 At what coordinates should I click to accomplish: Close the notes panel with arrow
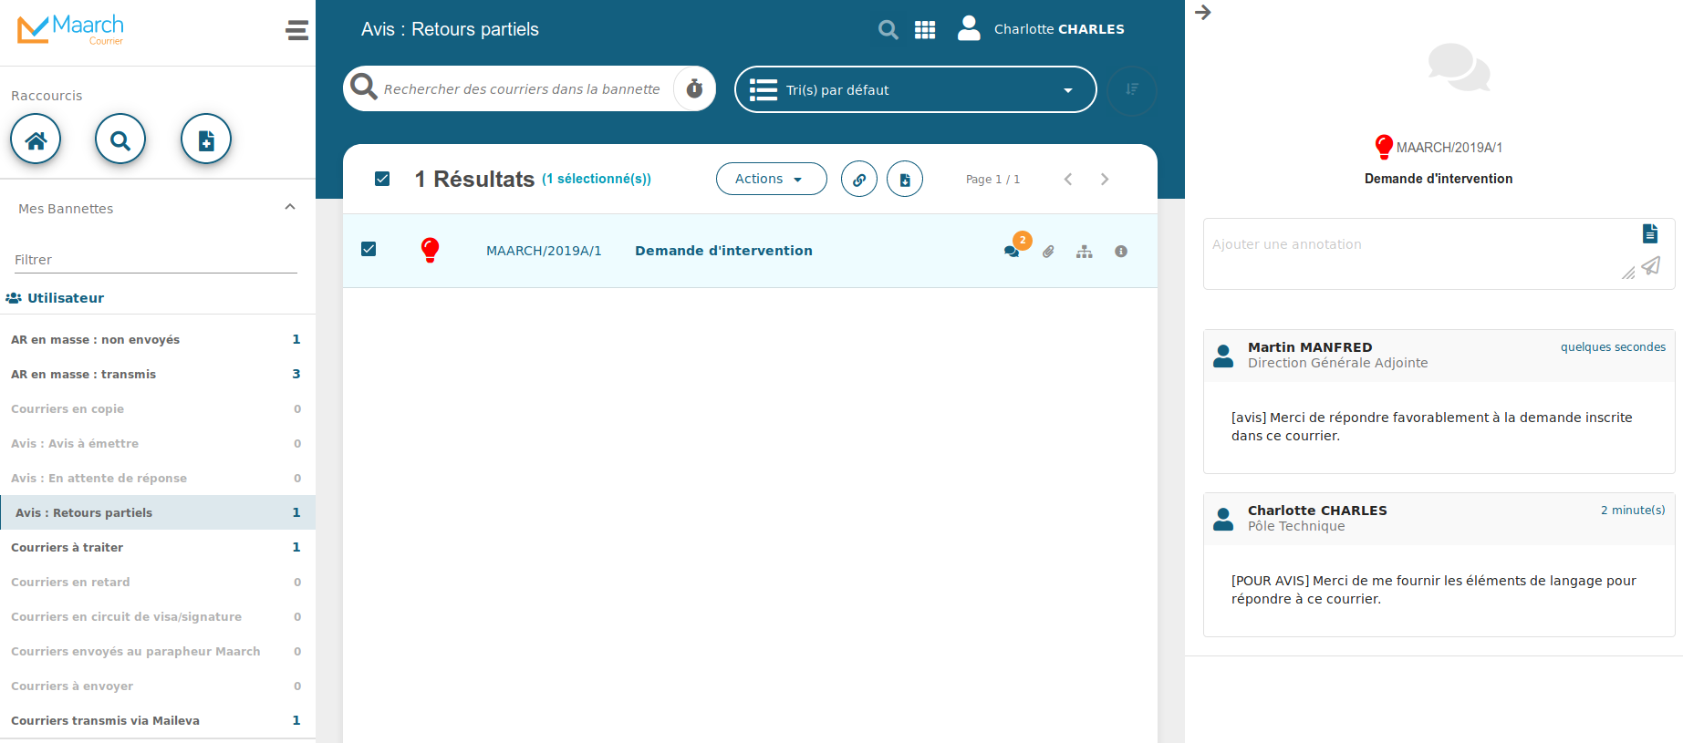(1203, 13)
